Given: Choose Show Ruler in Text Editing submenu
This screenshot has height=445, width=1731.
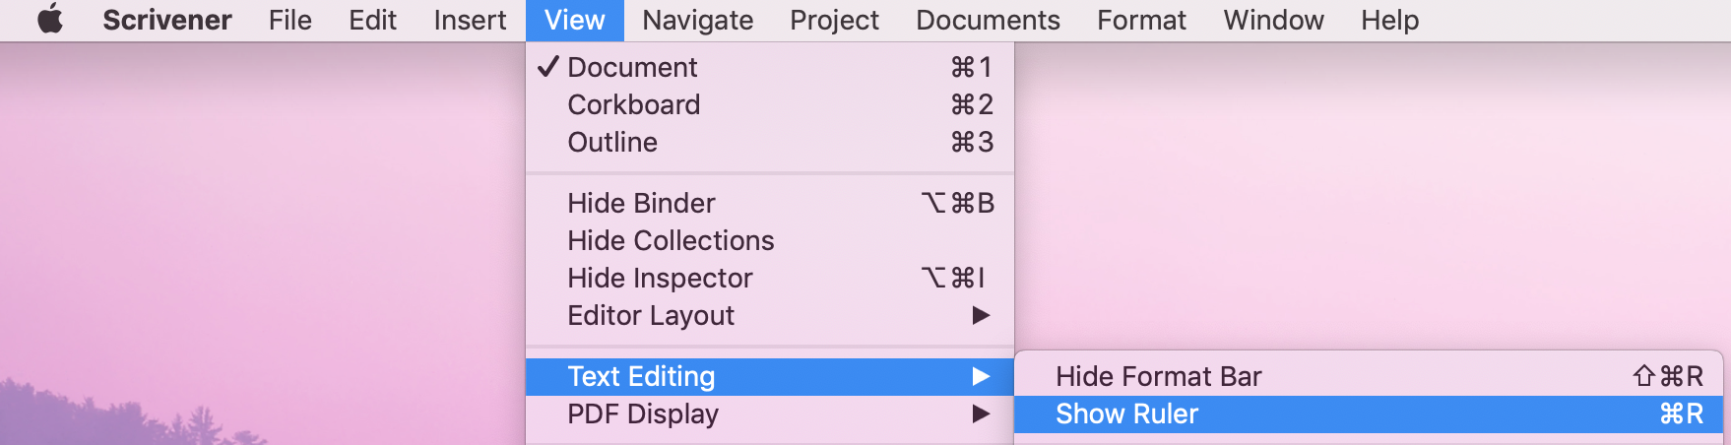Looking at the screenshot, I should (x=1369, y=413).
